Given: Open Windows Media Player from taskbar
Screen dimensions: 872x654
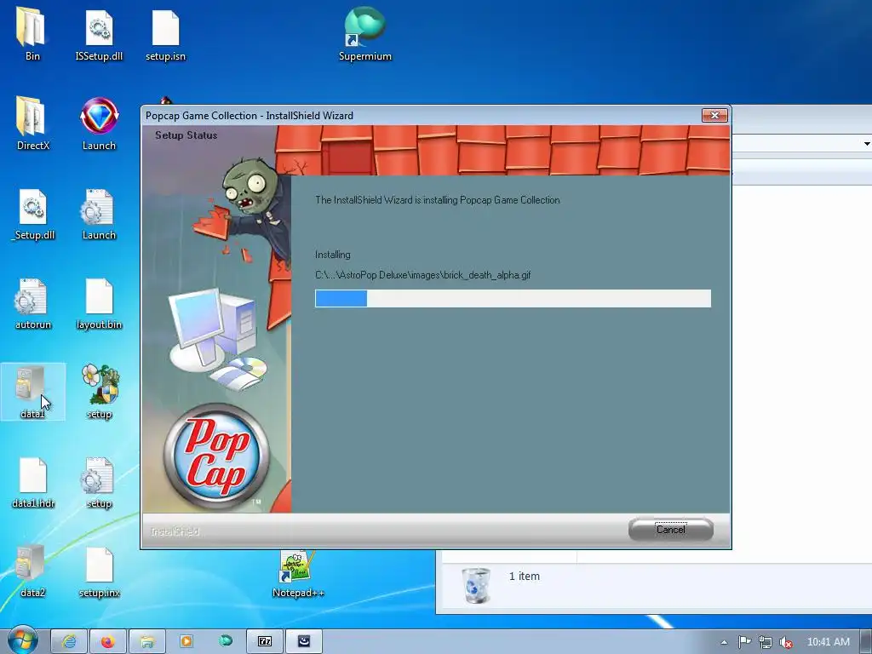Looking at the screenshot, I should (186, 642).
